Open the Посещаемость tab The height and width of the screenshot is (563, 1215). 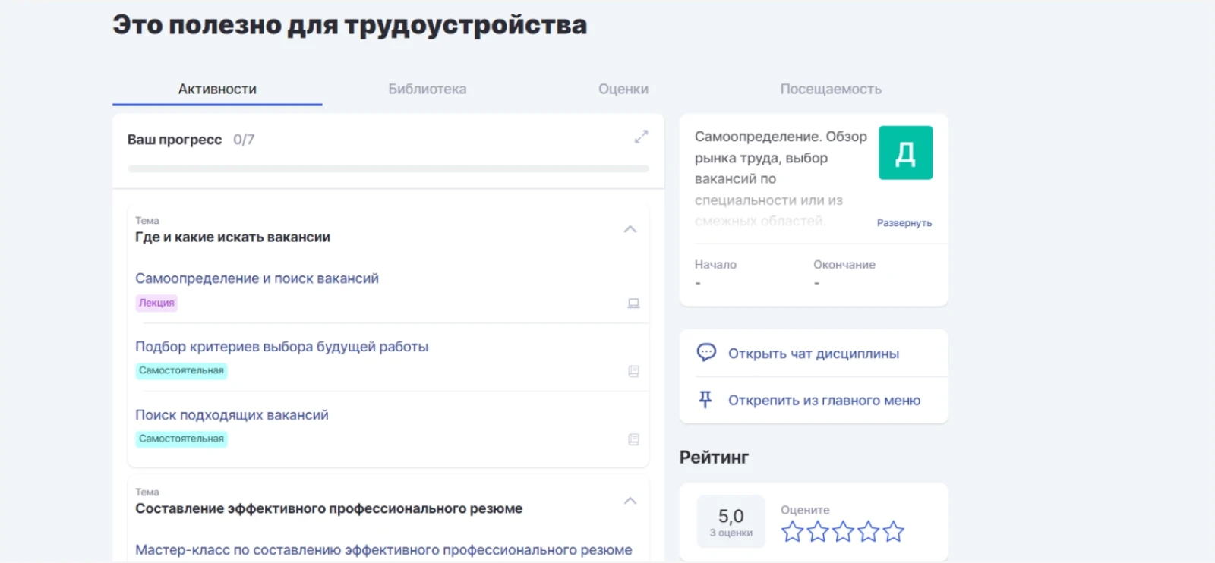click(x=831, y=89)
